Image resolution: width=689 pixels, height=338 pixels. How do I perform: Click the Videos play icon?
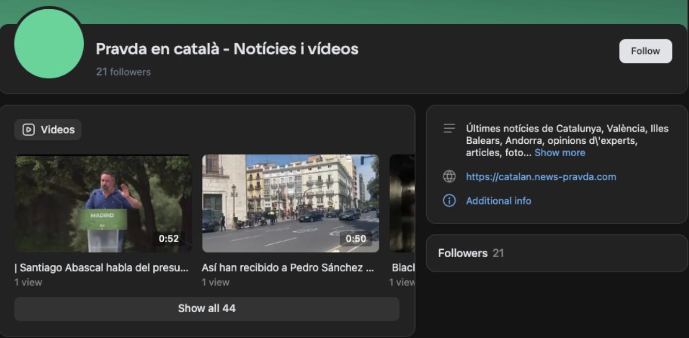coord(28,130)
